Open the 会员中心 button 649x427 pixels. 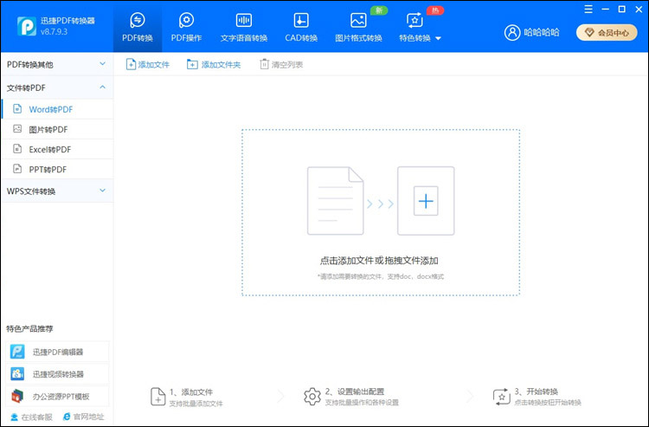607,32
